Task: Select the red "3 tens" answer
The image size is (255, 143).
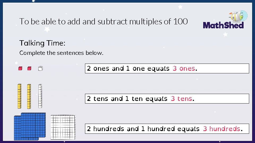Action: [181, 99]
